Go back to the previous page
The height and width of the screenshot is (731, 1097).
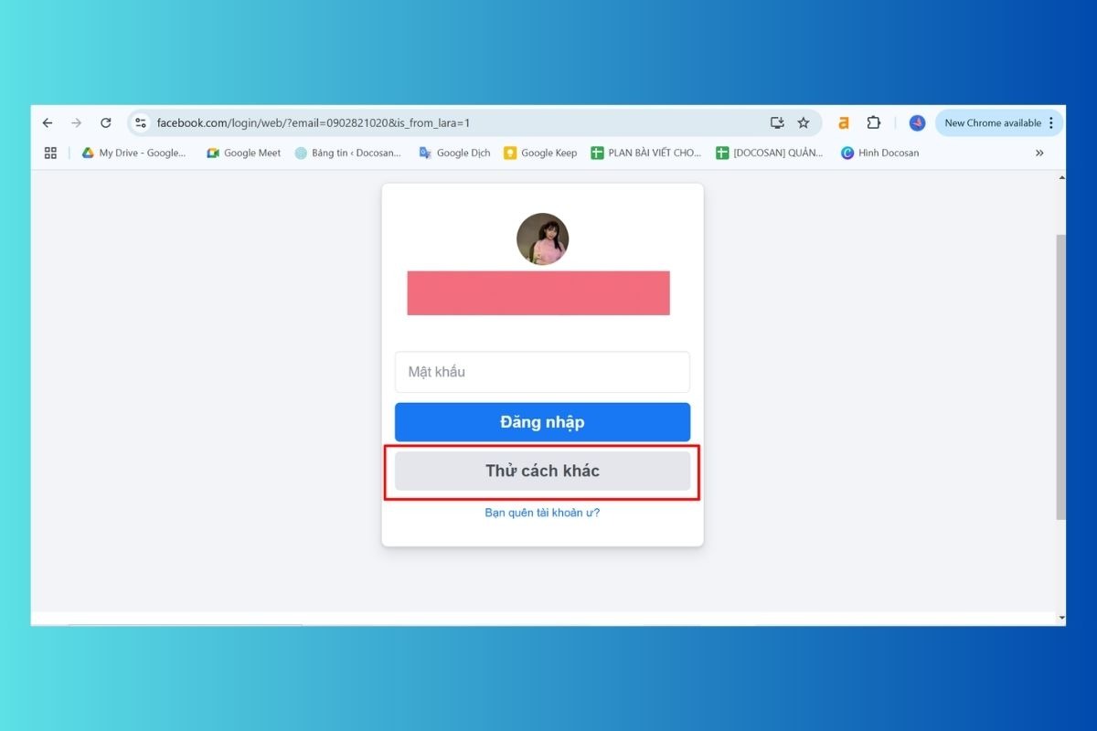click(48, 122)
